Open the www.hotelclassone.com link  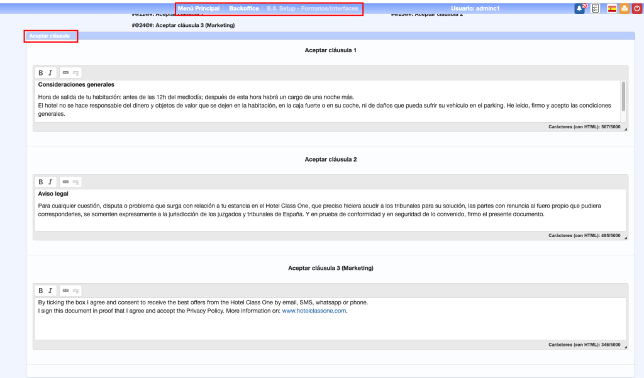pyautogui.click(x=314, y=311)
